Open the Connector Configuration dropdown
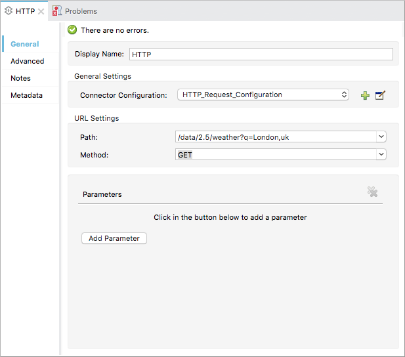This screenshot has width=405, height=357. coord(263,94)
